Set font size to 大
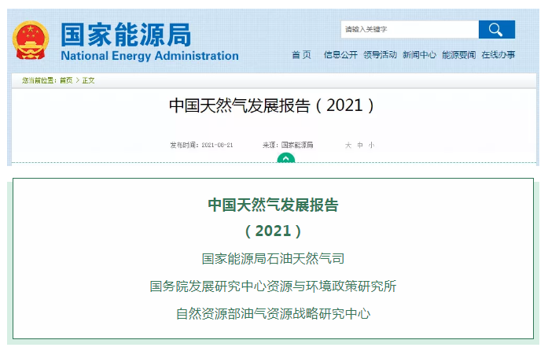Image resolution: width=548 pixels, height=351 pixels. coord(348,145)
